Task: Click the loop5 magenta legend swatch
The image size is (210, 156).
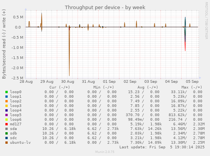Action: [7, 115]
